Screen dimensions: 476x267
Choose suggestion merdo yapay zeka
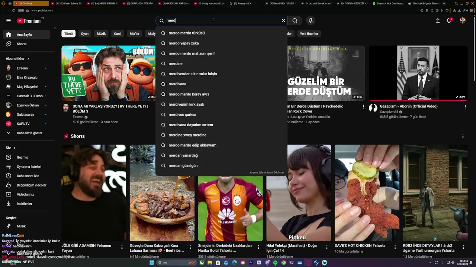tap(221, 43)
